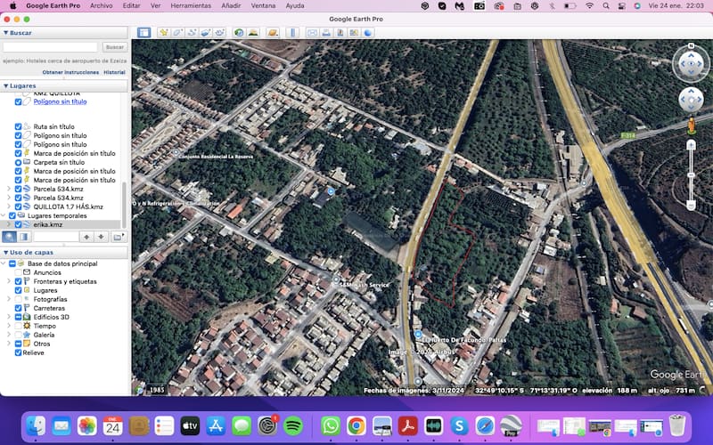Image resolution: width=713 pixels, height=445 pixels.
Task: Uncheck QUILLOTA 1.7 HÁS.kmz checkbox
Action: (x=18, y=206)
